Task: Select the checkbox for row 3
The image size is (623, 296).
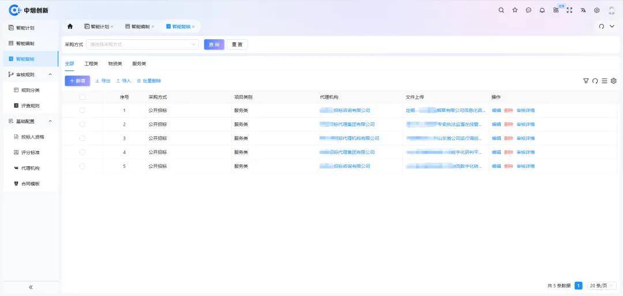Action: (82, 138)
